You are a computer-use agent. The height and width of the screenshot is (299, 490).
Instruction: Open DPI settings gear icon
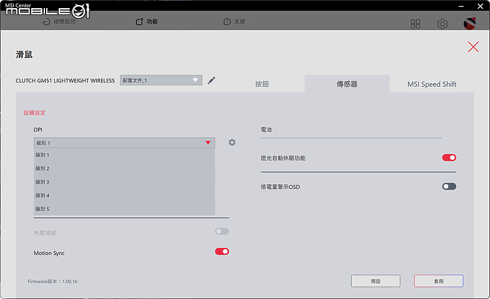[x=232, y=142]
